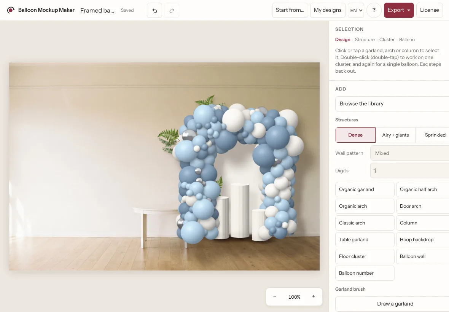Add an Organic garland

365,189
